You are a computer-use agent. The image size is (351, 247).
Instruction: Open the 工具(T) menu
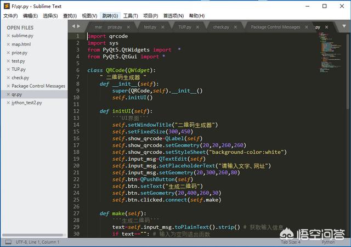(131, 16)
